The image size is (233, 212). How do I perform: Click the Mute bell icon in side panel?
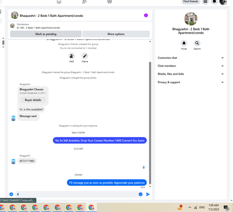click(184, 43)
